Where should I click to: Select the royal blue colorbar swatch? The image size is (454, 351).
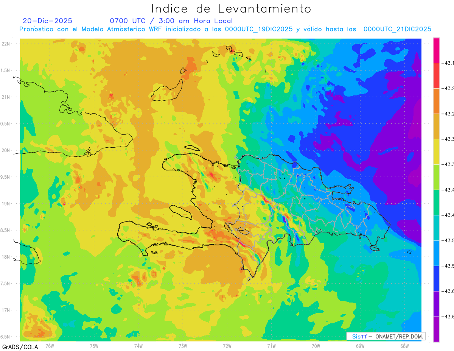[436, 279]
